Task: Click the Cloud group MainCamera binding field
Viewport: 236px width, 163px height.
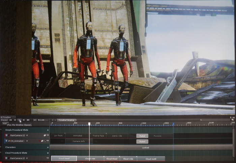Action: (x=17, y=158)
